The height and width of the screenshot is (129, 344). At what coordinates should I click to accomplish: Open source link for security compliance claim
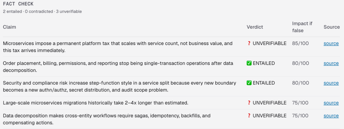(331, 83)
